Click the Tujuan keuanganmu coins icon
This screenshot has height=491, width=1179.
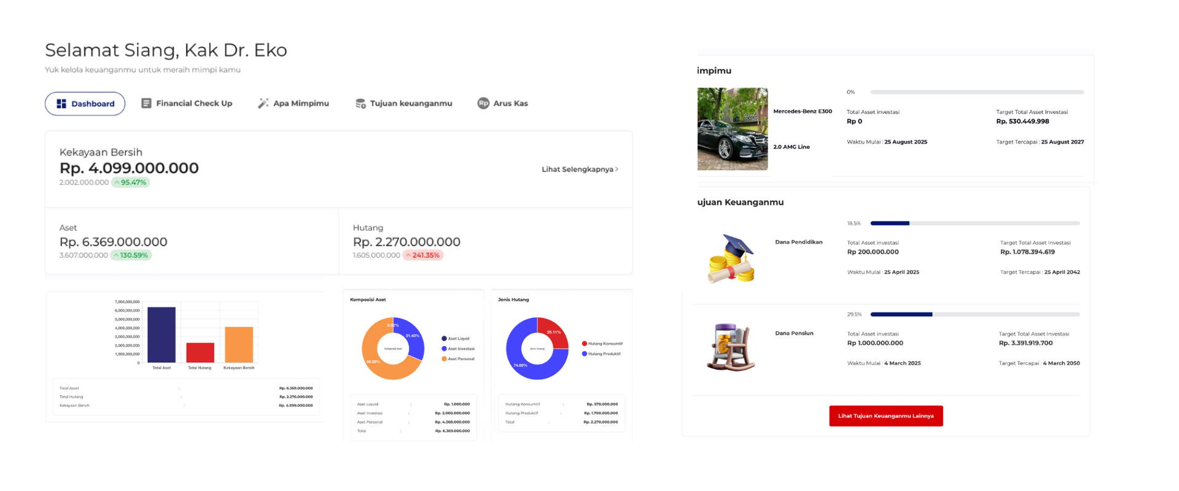pos(360,103)
